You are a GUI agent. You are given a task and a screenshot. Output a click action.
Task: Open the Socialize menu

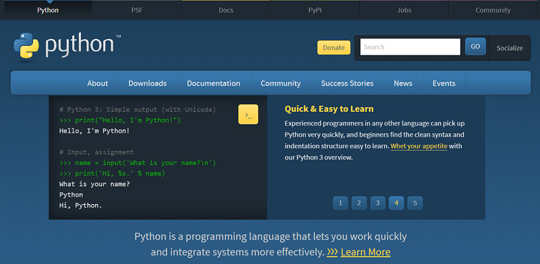[510, 48]
